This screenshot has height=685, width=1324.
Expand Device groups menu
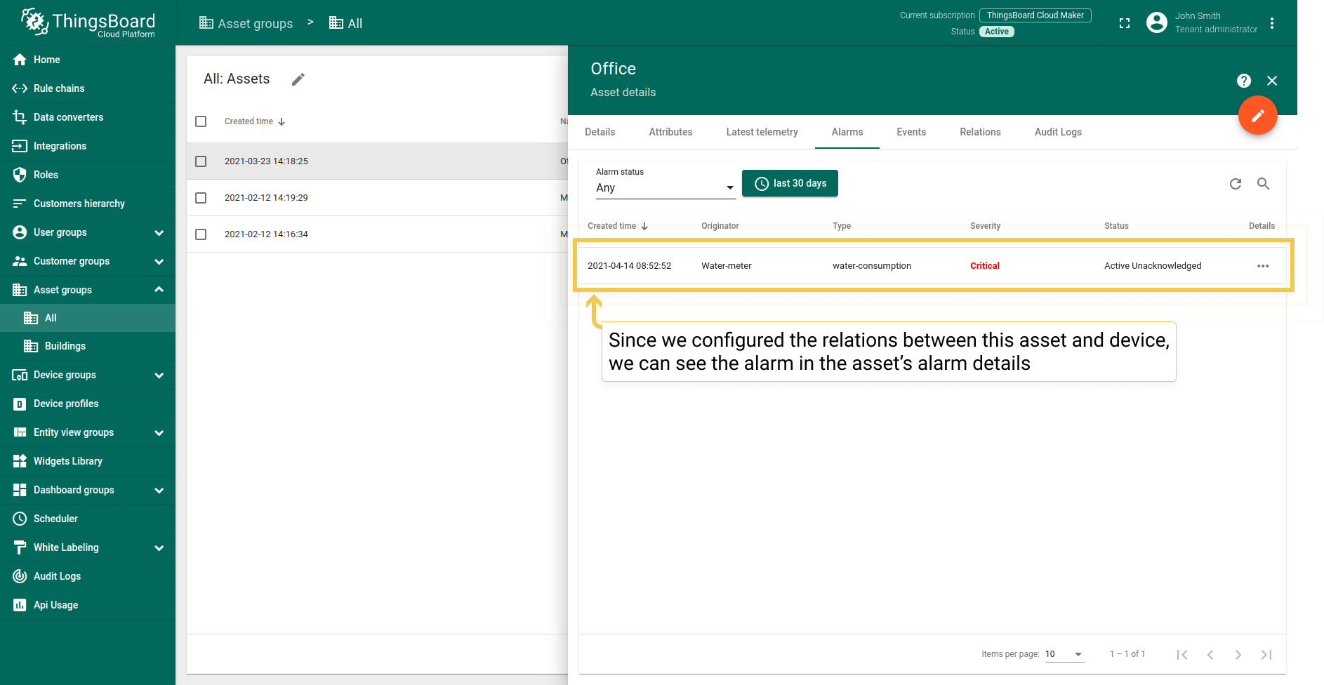point(159,375)
